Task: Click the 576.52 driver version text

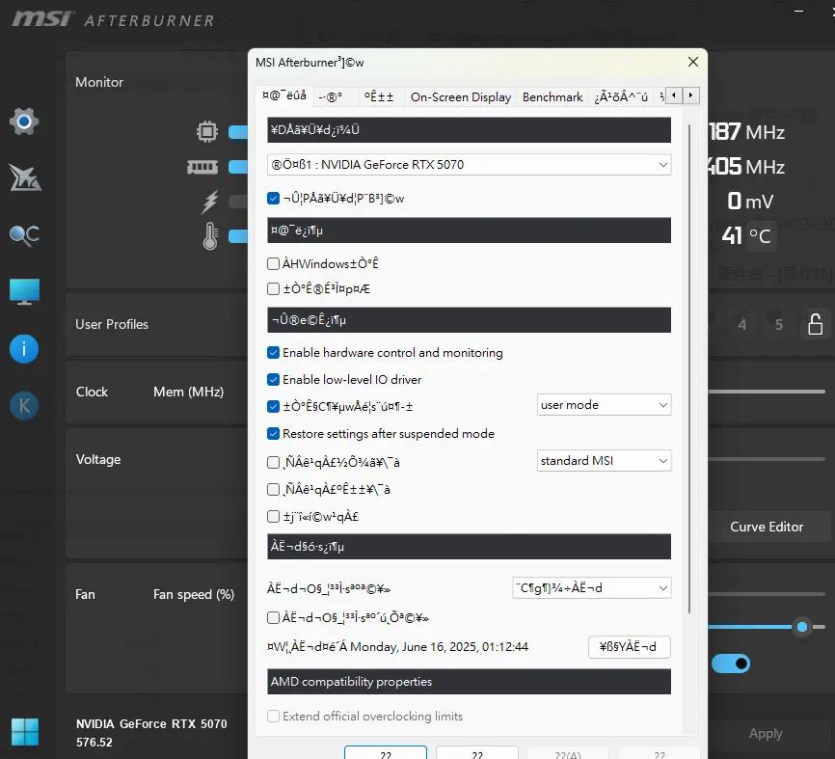Action: [x=94, y=742]
